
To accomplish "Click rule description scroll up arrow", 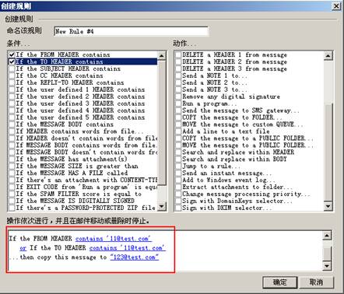I will tap(327, 236).
